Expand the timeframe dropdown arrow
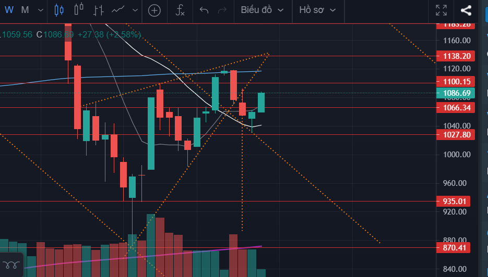 point(41,10)
